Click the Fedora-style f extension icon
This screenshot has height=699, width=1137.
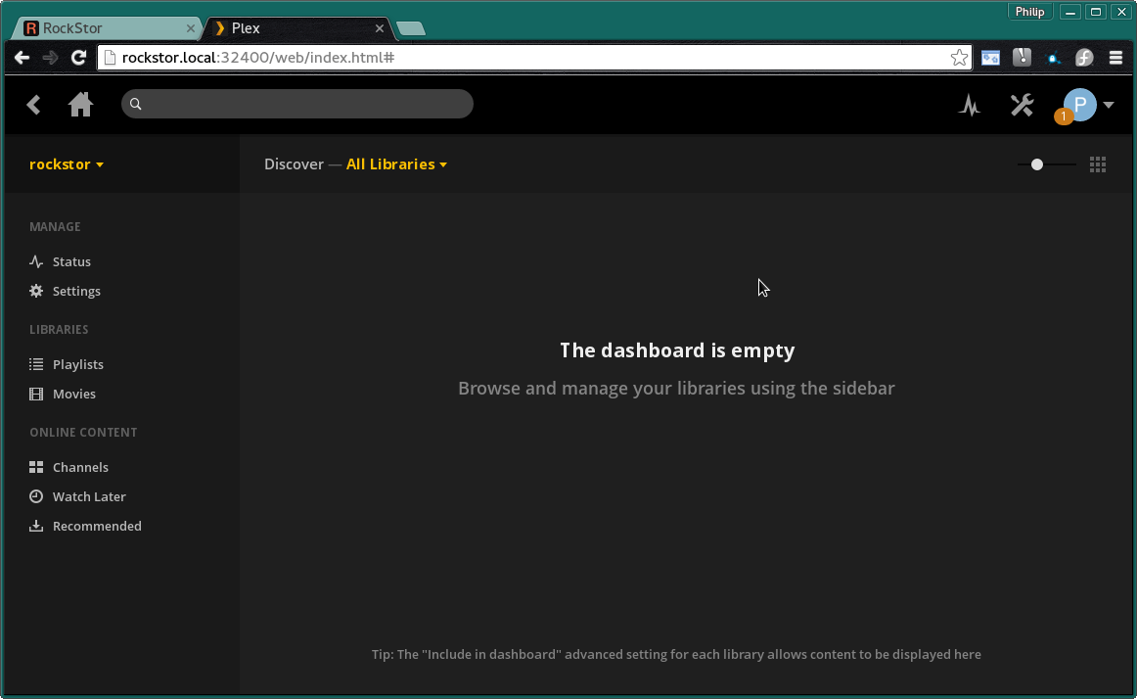1084,58
